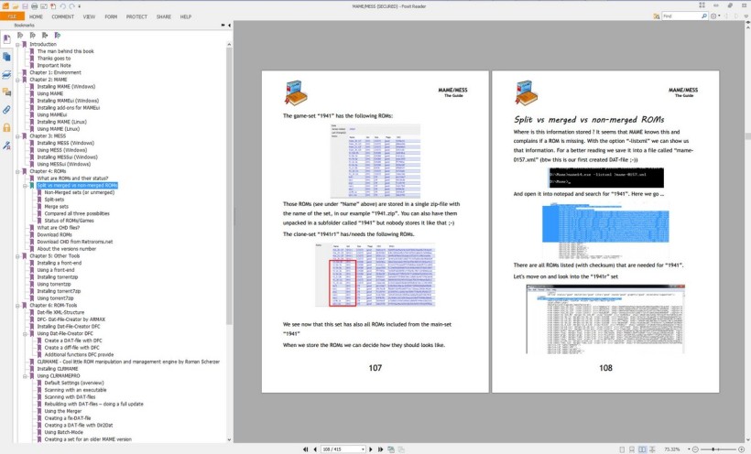Open 'Installing CLRMAME' bookmark

pyautogui.click(x=63, y=368)
